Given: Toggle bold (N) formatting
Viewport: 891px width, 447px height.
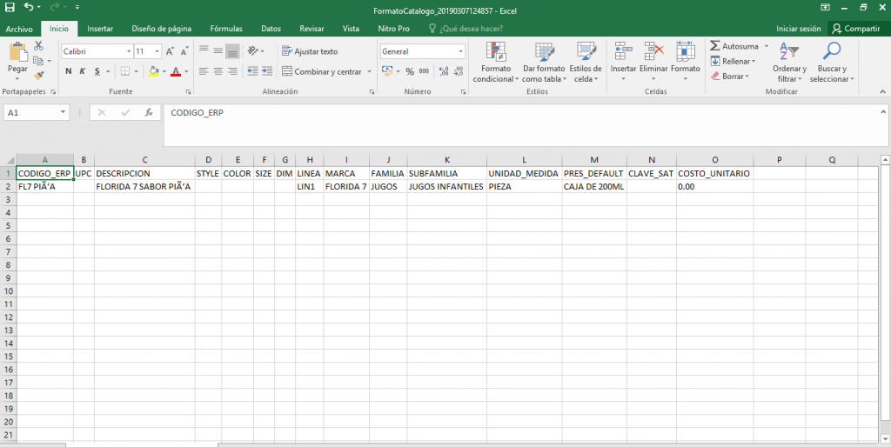Looking at the screenshot, I should tap(70, 71).
